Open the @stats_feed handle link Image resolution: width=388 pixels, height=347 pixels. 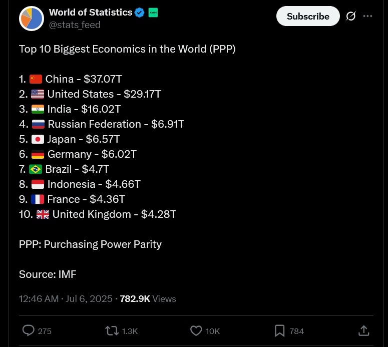coord(75,25)
